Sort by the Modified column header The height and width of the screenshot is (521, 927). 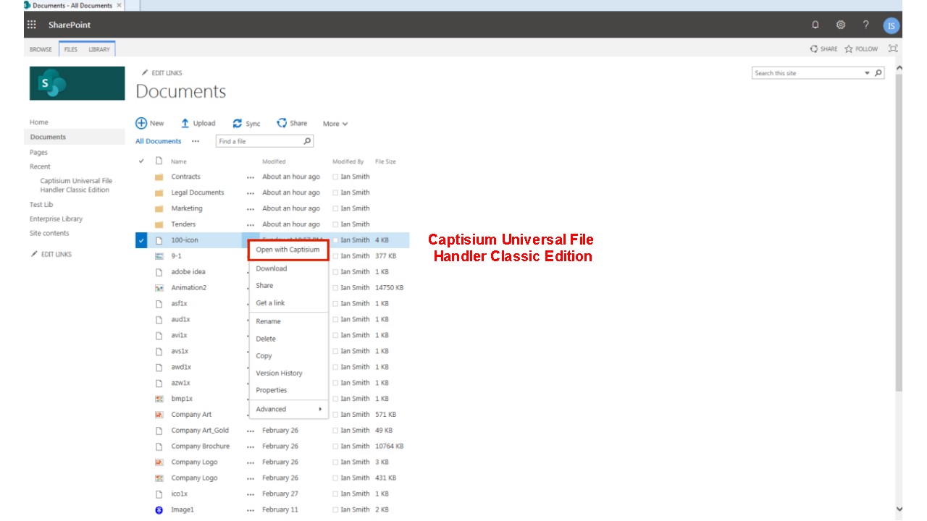(x=274, y=161)
